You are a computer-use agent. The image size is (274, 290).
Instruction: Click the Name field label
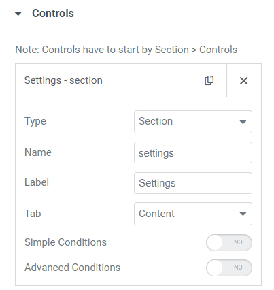coord(38,152)
